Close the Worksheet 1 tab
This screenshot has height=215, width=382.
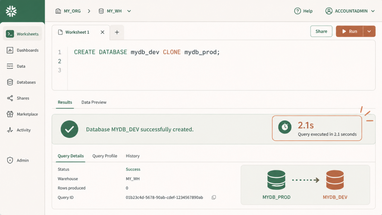[103, 32]
